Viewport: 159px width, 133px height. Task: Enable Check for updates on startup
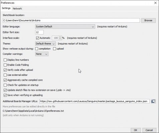[x=5, y=85]
